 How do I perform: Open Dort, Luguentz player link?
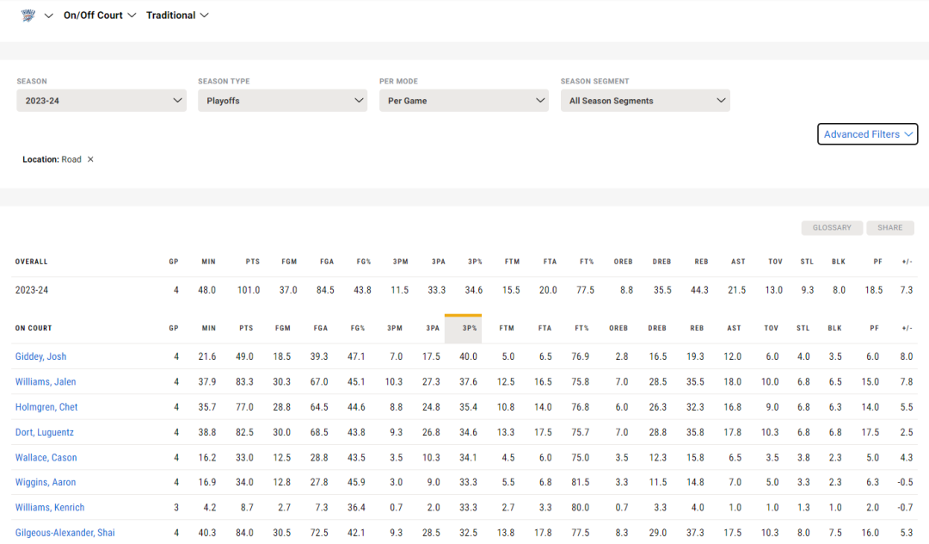tap(45, 432)
